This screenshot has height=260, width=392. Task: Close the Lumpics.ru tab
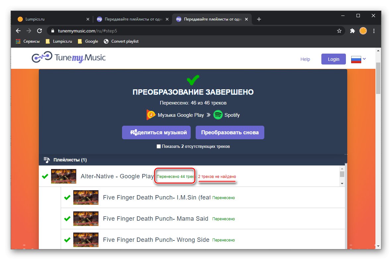pyautogui.click(x=88, y=19)
